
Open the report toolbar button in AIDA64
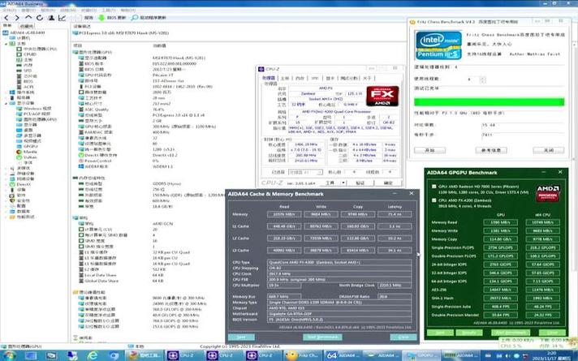point(85,18)
